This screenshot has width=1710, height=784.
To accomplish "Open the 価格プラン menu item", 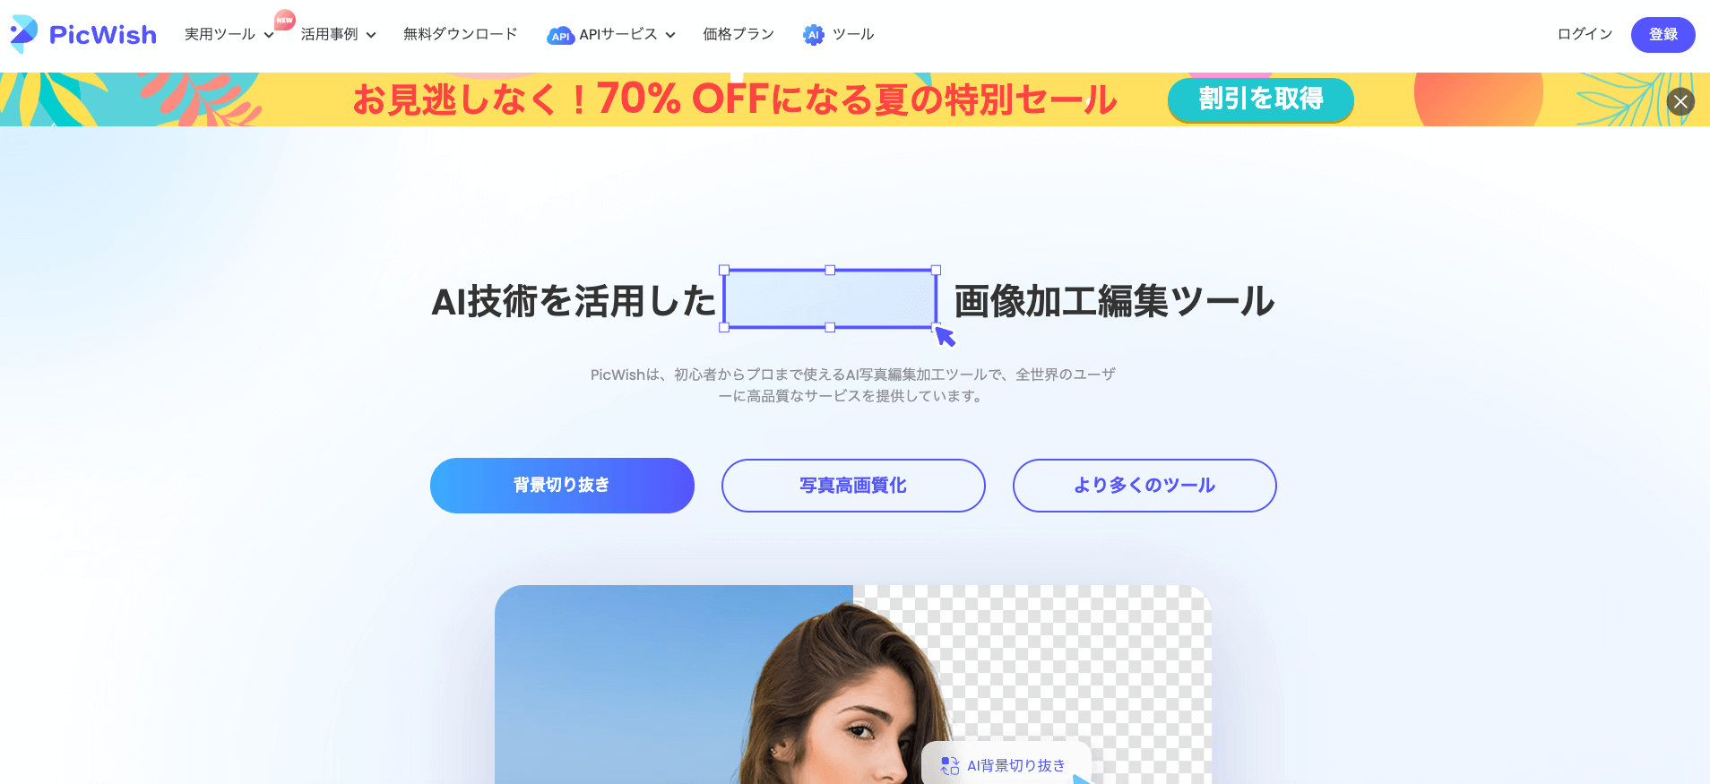I will pyautogui.click(x=738, y=34).
